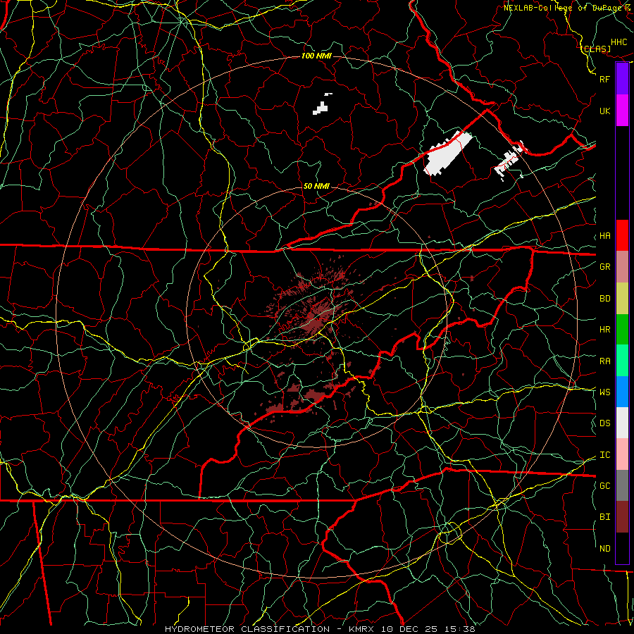Click the 50 NMI range ring label
Viewport: 634px width, 634px height.
pyautogui.click(x=316, y=186)
